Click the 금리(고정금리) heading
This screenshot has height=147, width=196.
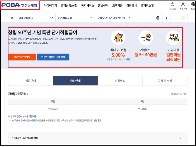point(18,94)
